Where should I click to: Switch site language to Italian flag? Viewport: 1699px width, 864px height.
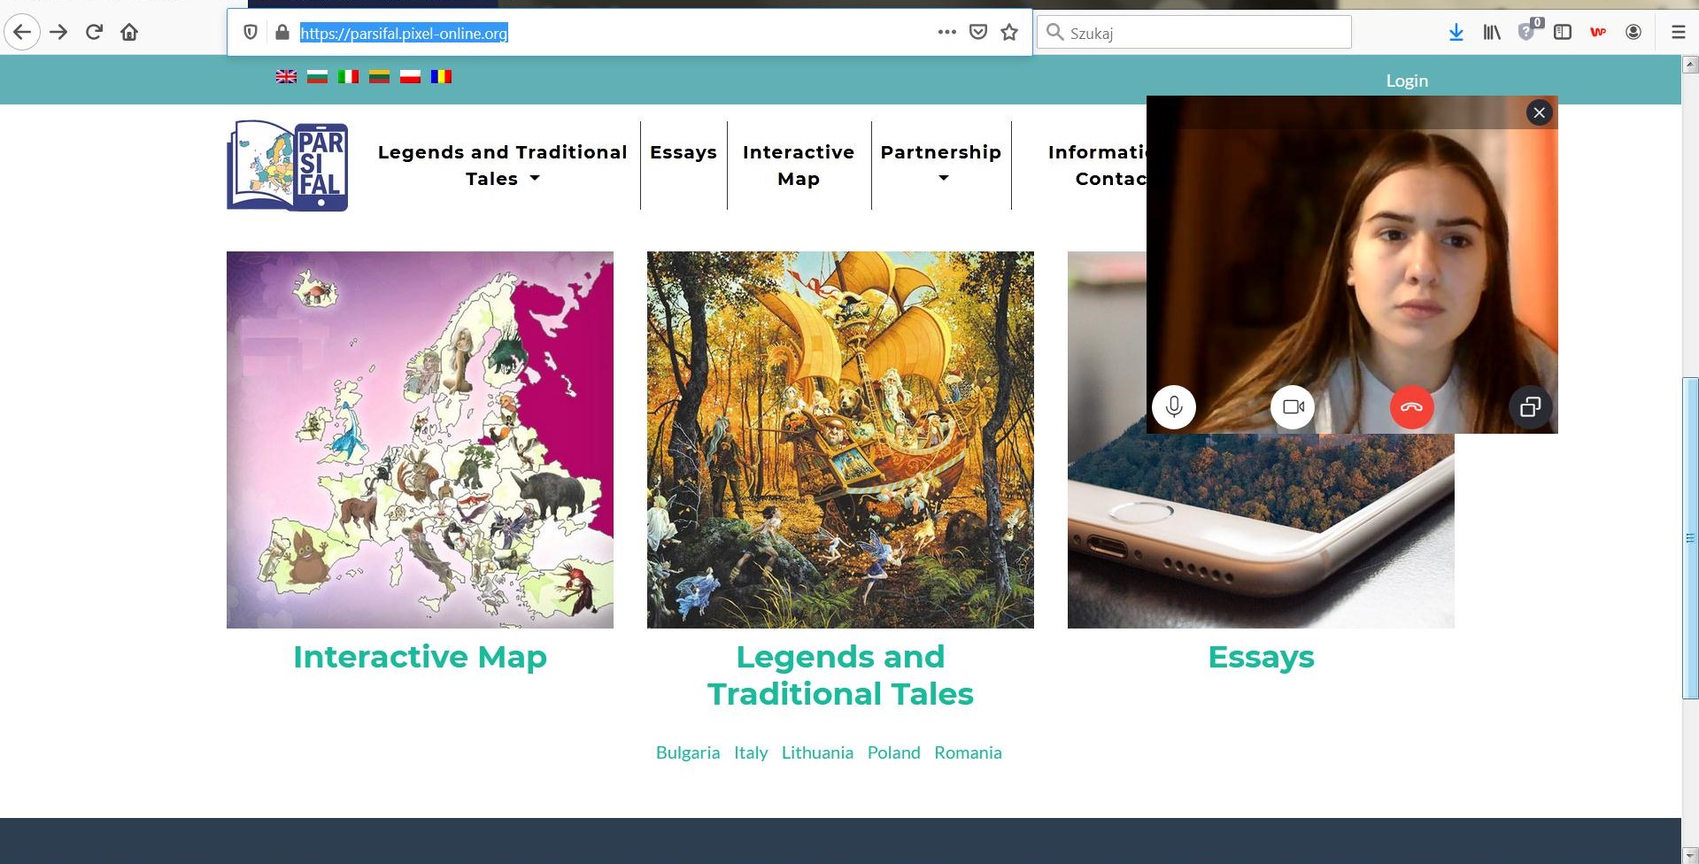pyautogui.click(x=348, y=77)
